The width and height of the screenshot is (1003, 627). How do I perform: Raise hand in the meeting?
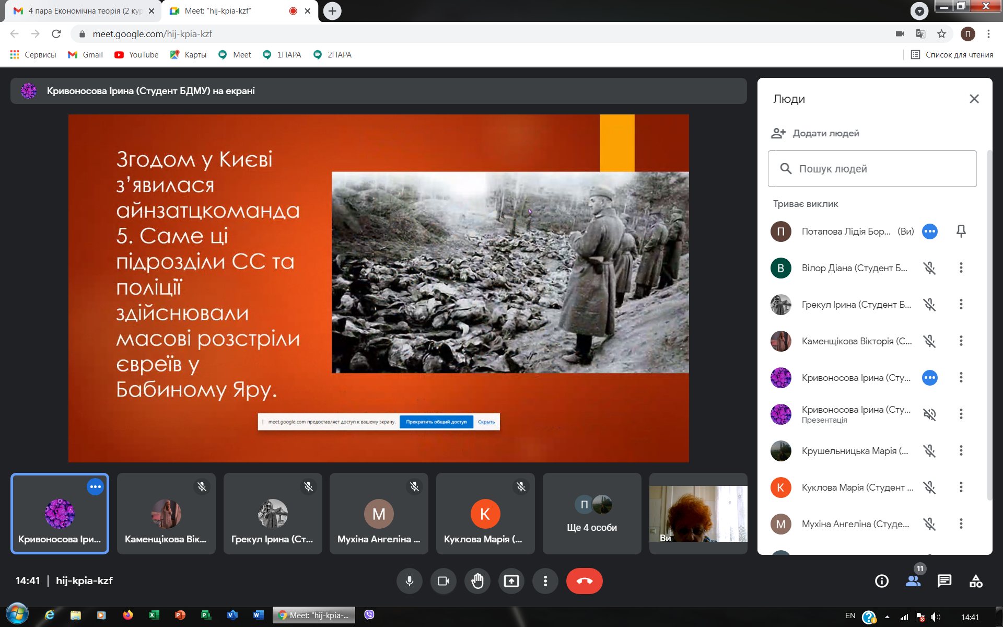point(477,581)
